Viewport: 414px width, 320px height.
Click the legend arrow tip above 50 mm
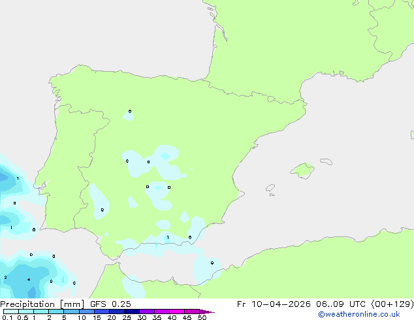click(207, 312)
